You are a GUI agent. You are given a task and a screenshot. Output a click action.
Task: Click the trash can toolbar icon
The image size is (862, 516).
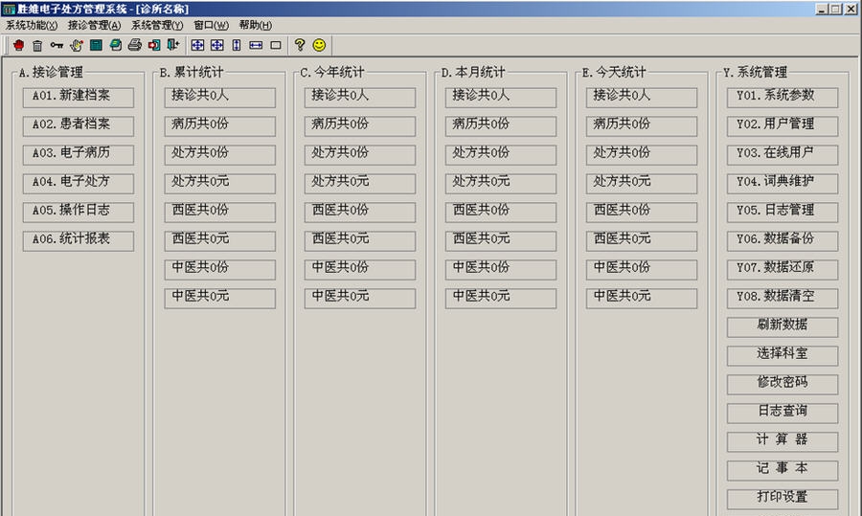point(37,45)
